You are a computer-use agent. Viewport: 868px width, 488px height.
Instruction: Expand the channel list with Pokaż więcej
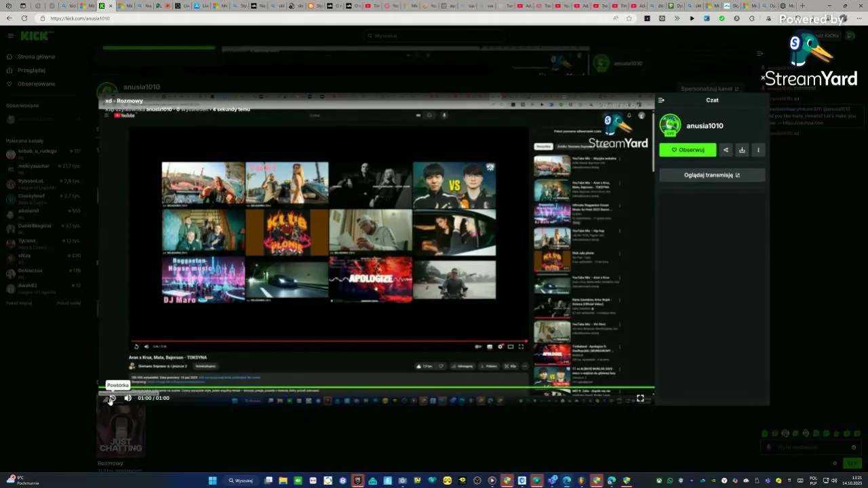click(19, 303)
